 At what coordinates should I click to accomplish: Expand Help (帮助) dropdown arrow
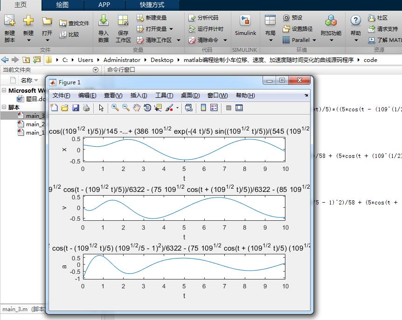[x=356, y=40]
